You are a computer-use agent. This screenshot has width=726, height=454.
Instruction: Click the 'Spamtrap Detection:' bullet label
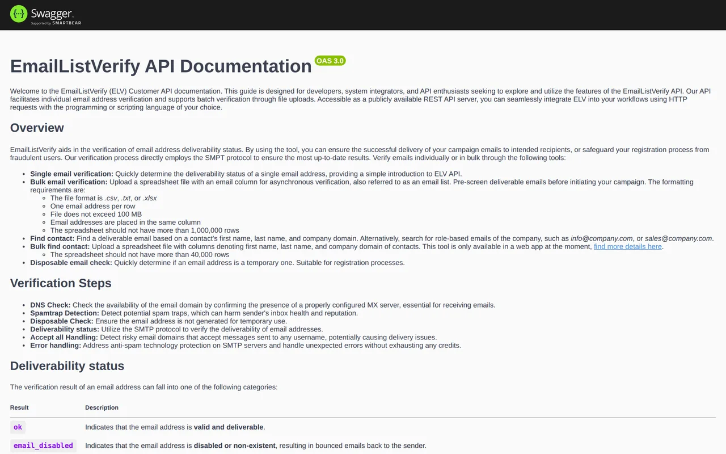(65, 313)
